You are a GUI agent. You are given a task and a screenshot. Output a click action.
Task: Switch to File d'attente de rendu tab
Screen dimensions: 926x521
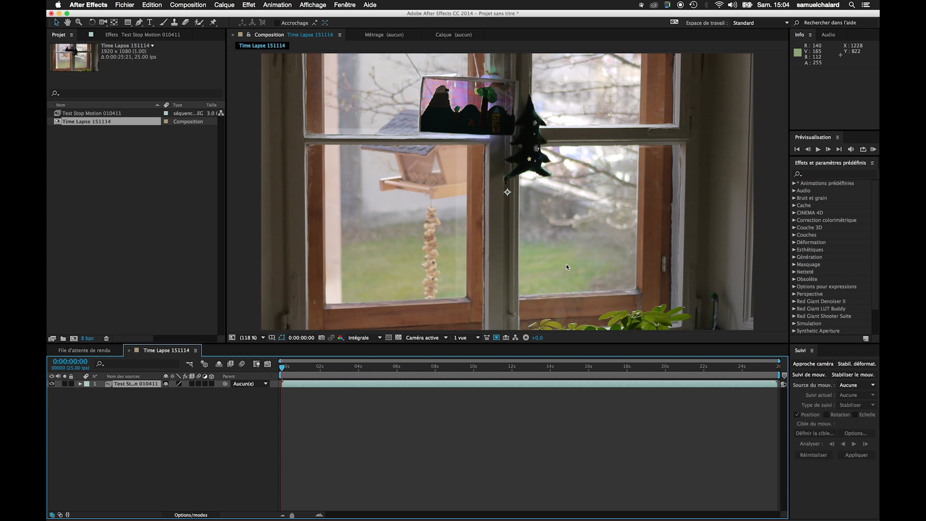click(84, 350)
